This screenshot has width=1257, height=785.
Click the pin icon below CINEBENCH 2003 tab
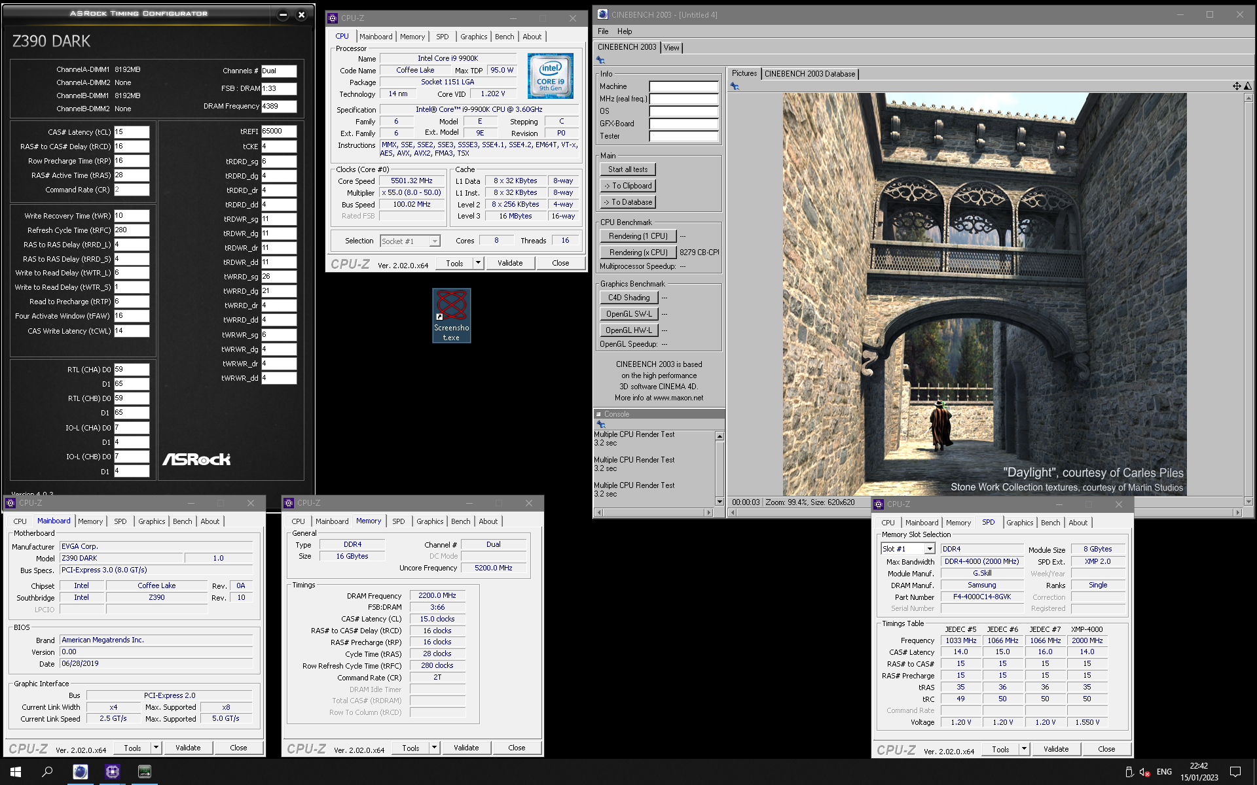point(600,60)
